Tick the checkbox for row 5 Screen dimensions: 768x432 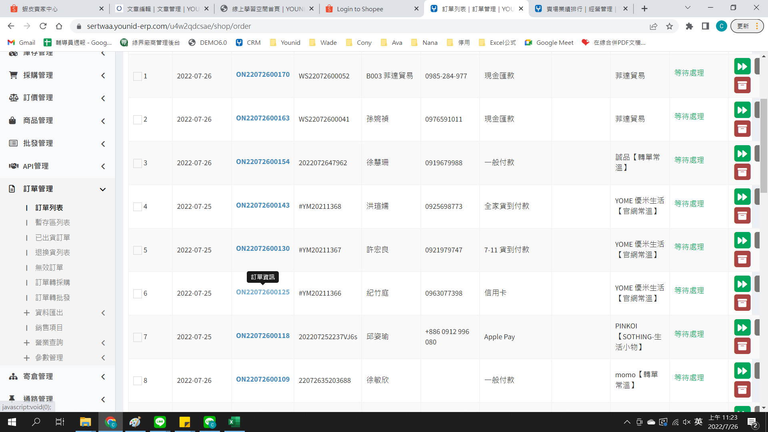click(138, 250)
